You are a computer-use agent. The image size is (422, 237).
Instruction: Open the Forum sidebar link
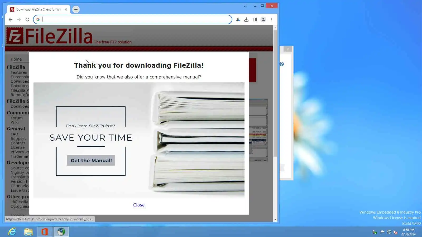click(17, 118)
